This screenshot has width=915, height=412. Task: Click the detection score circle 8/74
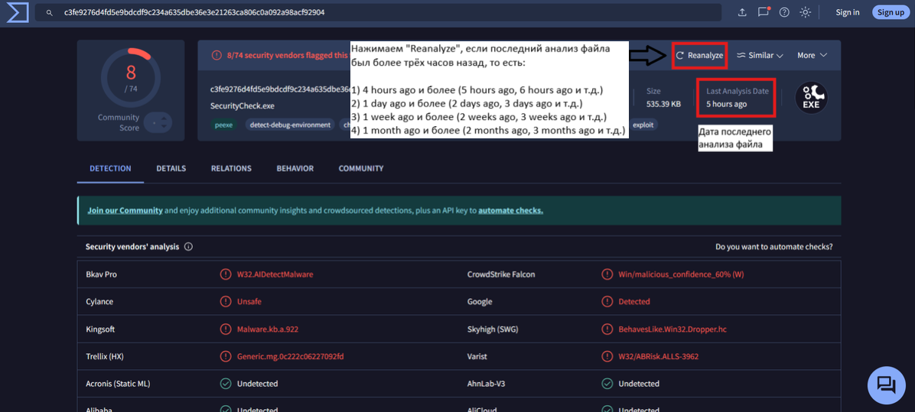(x=131, y=78)
